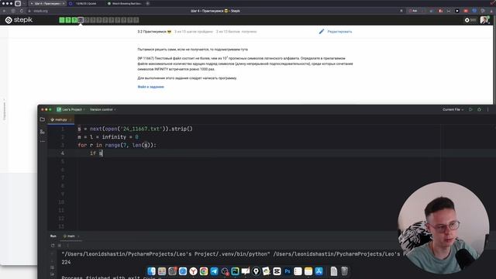
Task: Run the current file with the play icon
Action: pos(470,109)
